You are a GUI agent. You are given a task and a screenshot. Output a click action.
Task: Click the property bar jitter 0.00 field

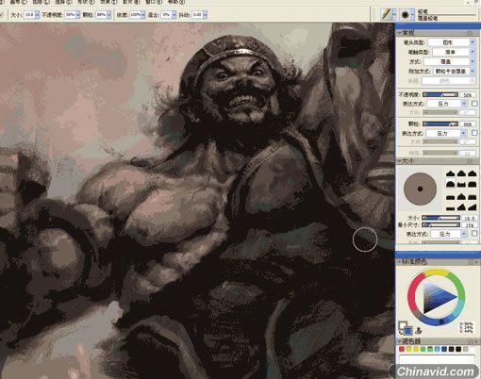pos(197,14)
